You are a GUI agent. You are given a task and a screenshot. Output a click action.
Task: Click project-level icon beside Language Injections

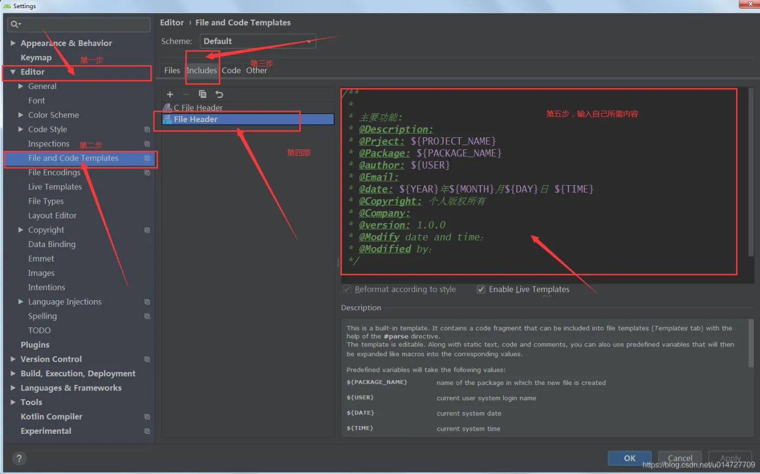(x=147, y=302)
